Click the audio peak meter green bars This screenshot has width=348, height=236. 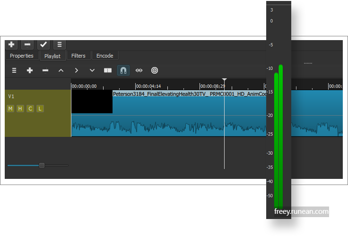tap(278, 136)
